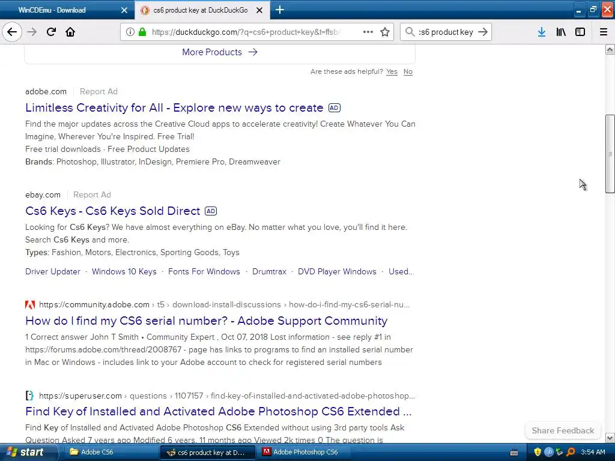Click the Share Feedback button
The width and height of the screenshot is (615, 461).
pos(563,430)
